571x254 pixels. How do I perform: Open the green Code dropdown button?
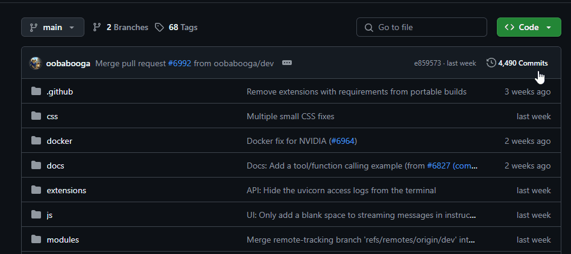pos(529,27)
